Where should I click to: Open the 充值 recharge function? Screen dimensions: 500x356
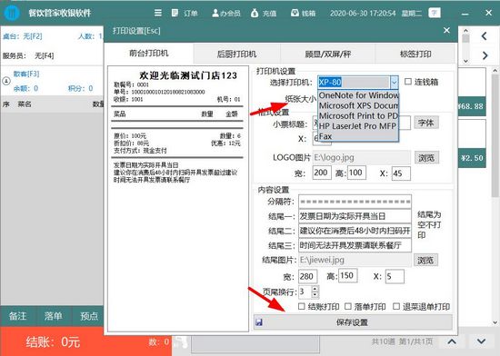pos(264,13)
